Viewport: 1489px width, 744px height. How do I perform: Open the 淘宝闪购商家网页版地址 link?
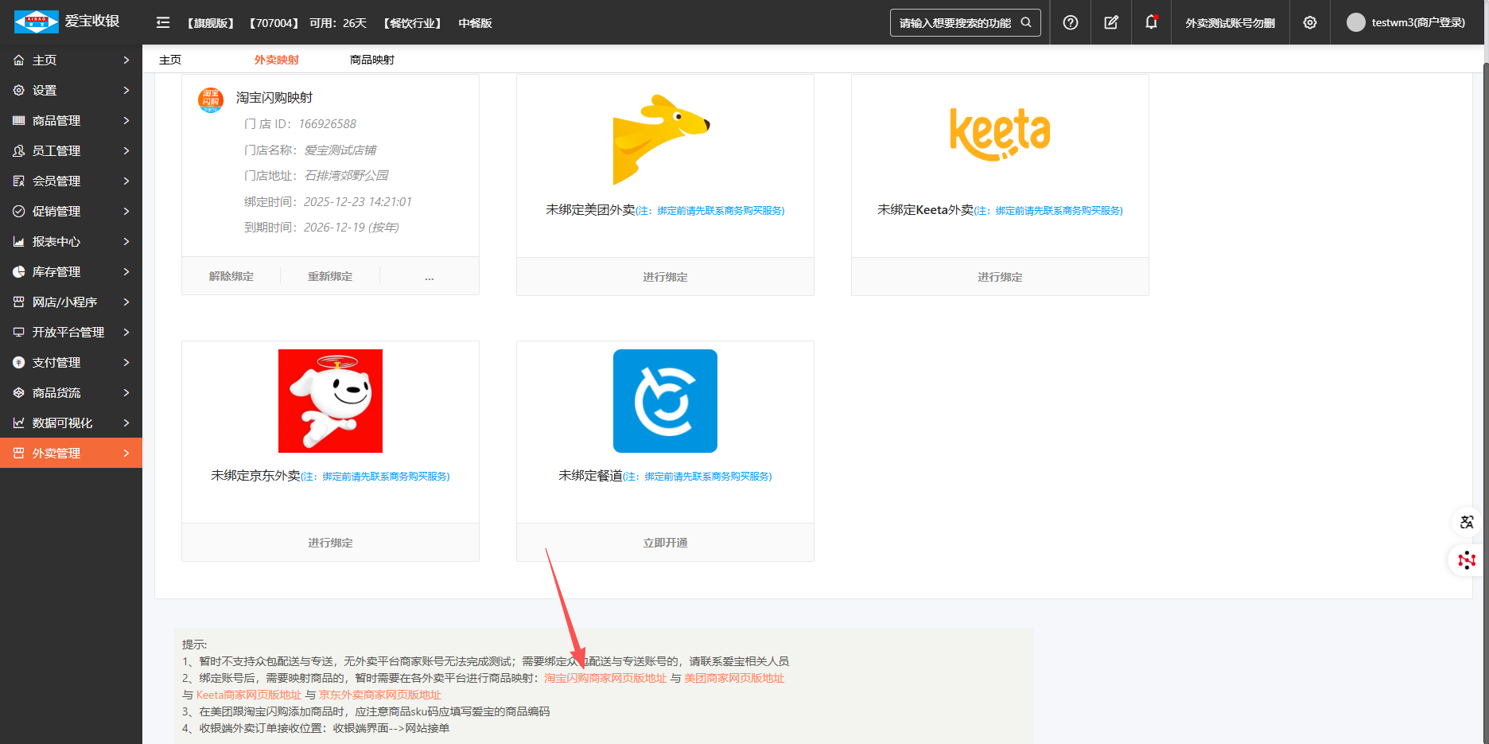[605, 678]
